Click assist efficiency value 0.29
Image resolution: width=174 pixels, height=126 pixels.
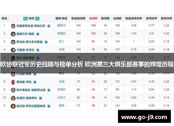tap(166, 89)
